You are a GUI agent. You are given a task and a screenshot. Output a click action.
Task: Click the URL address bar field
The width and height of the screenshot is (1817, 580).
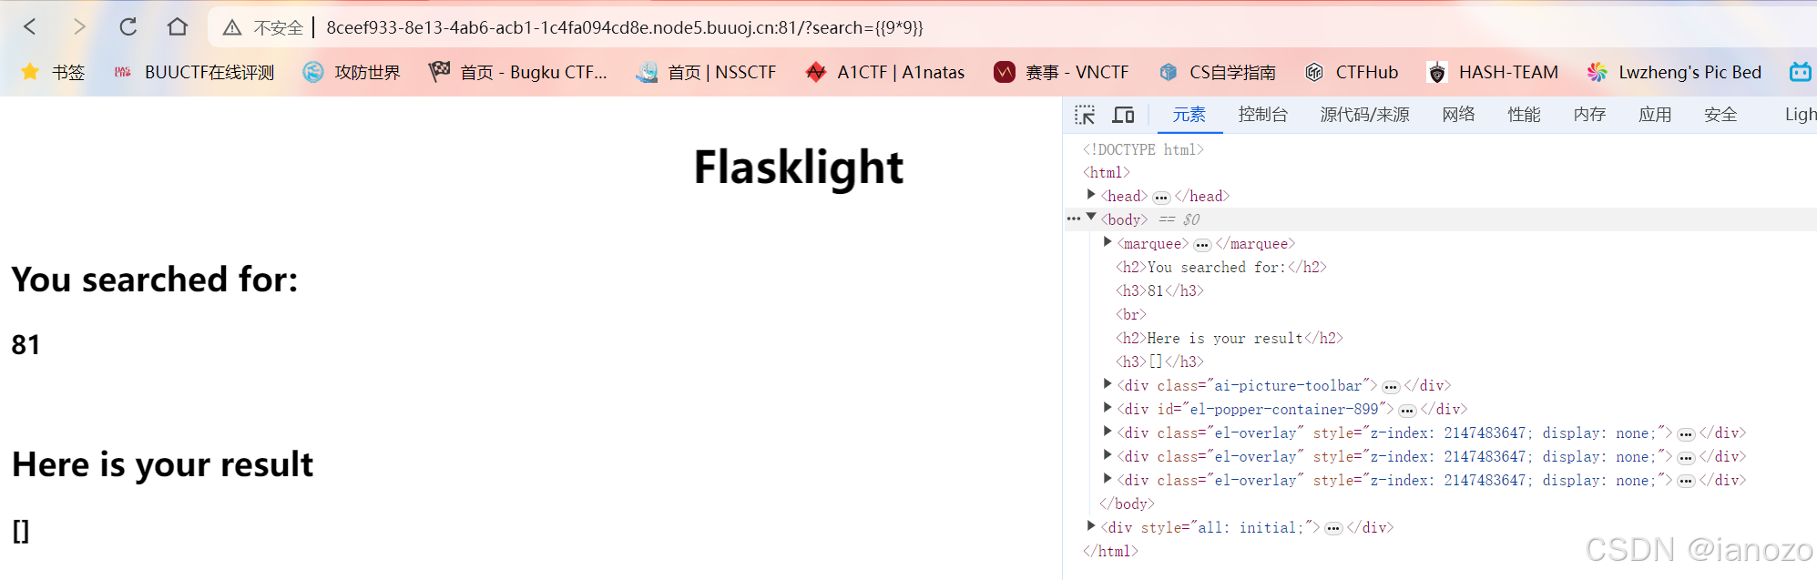pos(625,27)
